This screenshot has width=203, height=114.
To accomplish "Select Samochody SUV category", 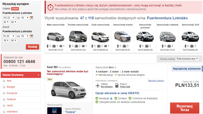I will pyautogui.click(x=190, y=37).
